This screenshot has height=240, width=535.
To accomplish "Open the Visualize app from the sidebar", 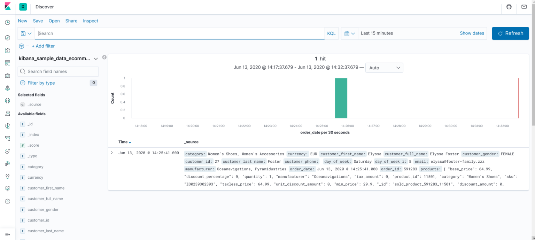I will coord(7,50).
